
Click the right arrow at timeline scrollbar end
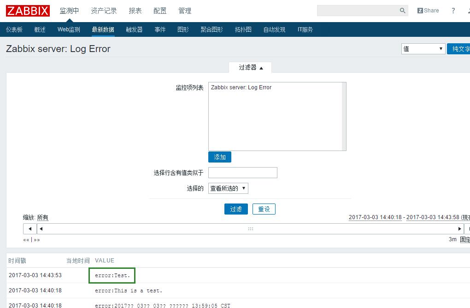[459, 229]
